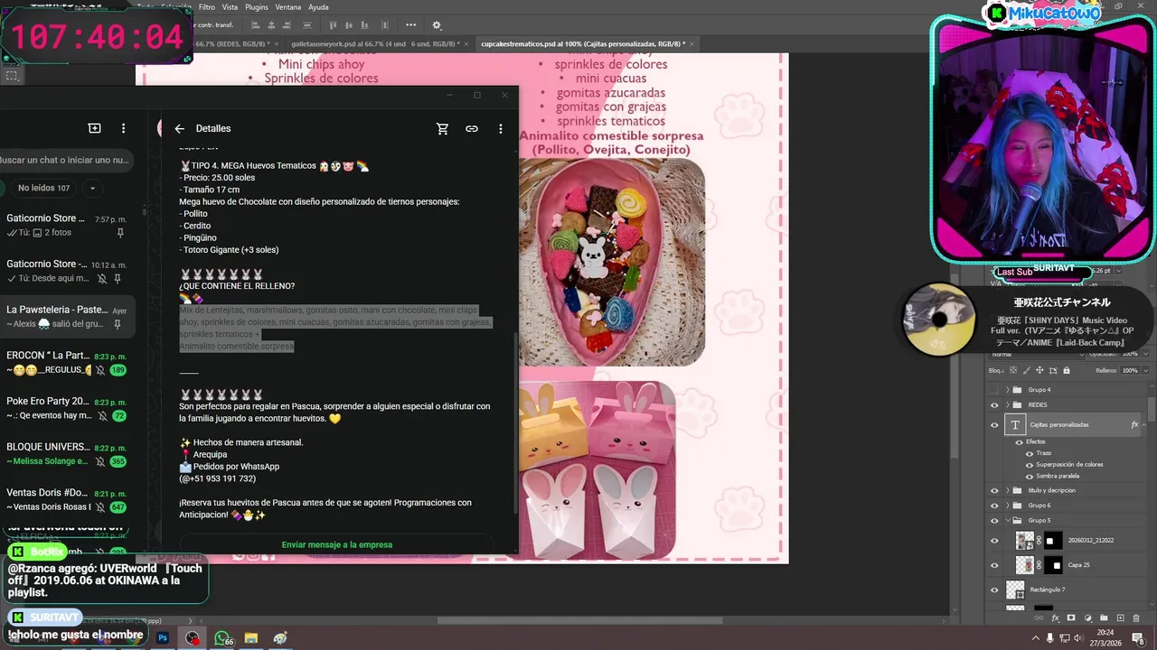Expand the titulo y decripcion folder
This screenshot has height=650, width=1157.
pos(1008,490)
